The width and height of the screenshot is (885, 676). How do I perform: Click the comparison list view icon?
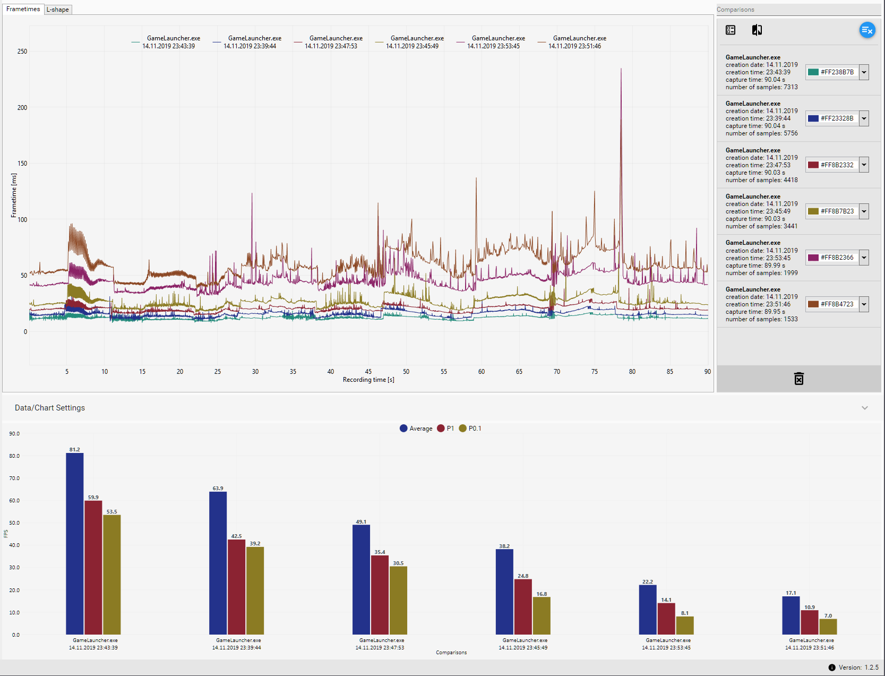click(731, 30)
